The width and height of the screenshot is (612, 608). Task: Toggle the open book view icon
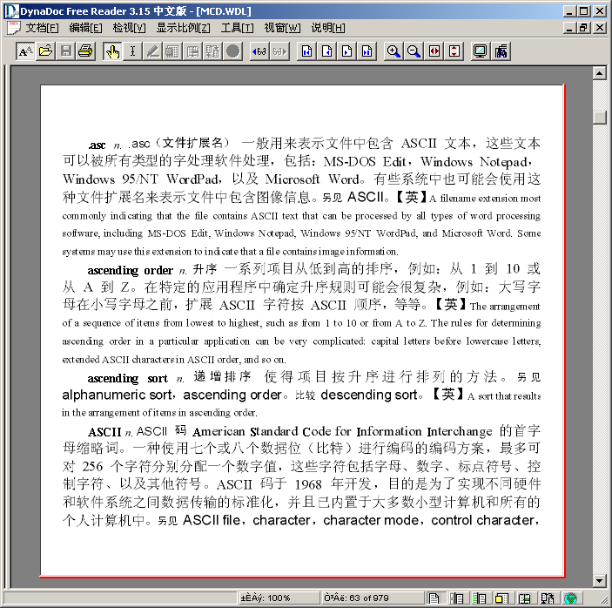pos(524,598)
